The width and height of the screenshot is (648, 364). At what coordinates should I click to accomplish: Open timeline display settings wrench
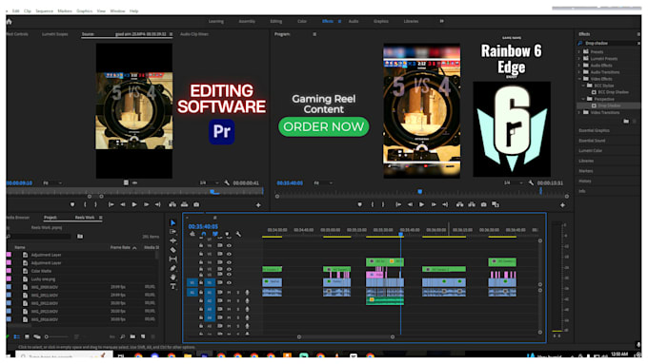tap(238, 234)
